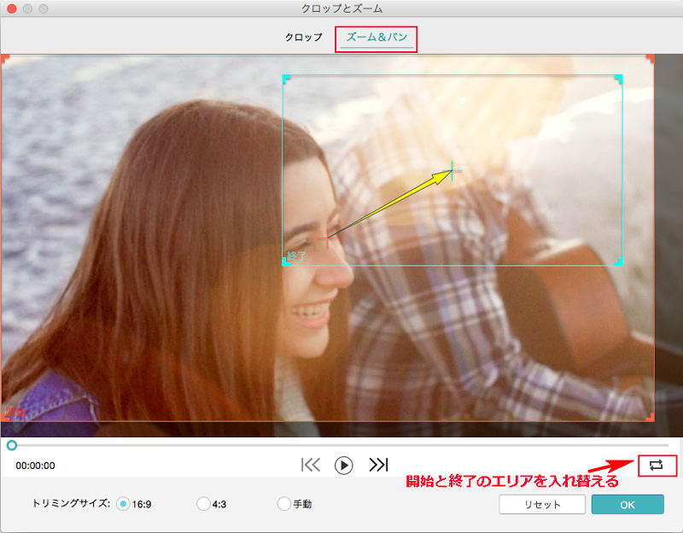Screen dimensions: 683x533
Task: Click the 終了 label of the cyan frame
Action: 296,256
